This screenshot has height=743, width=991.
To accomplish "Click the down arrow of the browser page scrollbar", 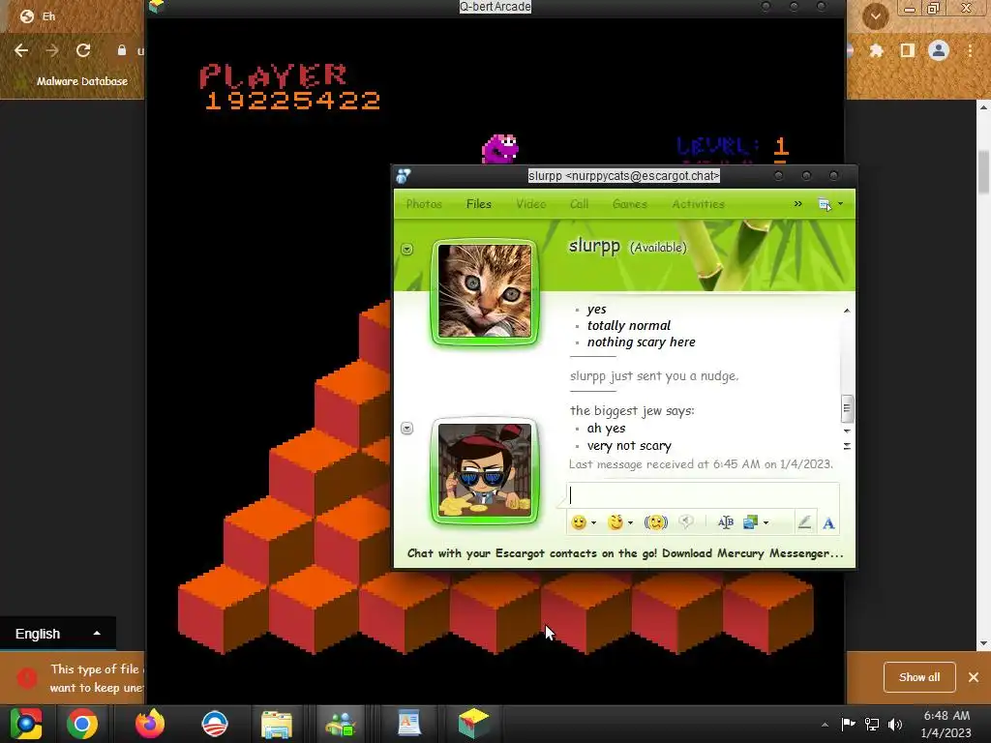I will [x=983, y=643].
